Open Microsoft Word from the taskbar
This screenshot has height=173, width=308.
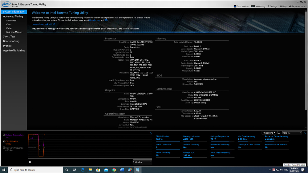click(x=122, y=170)
